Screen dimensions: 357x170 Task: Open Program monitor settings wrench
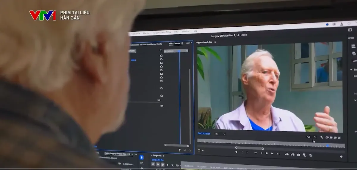322,137
